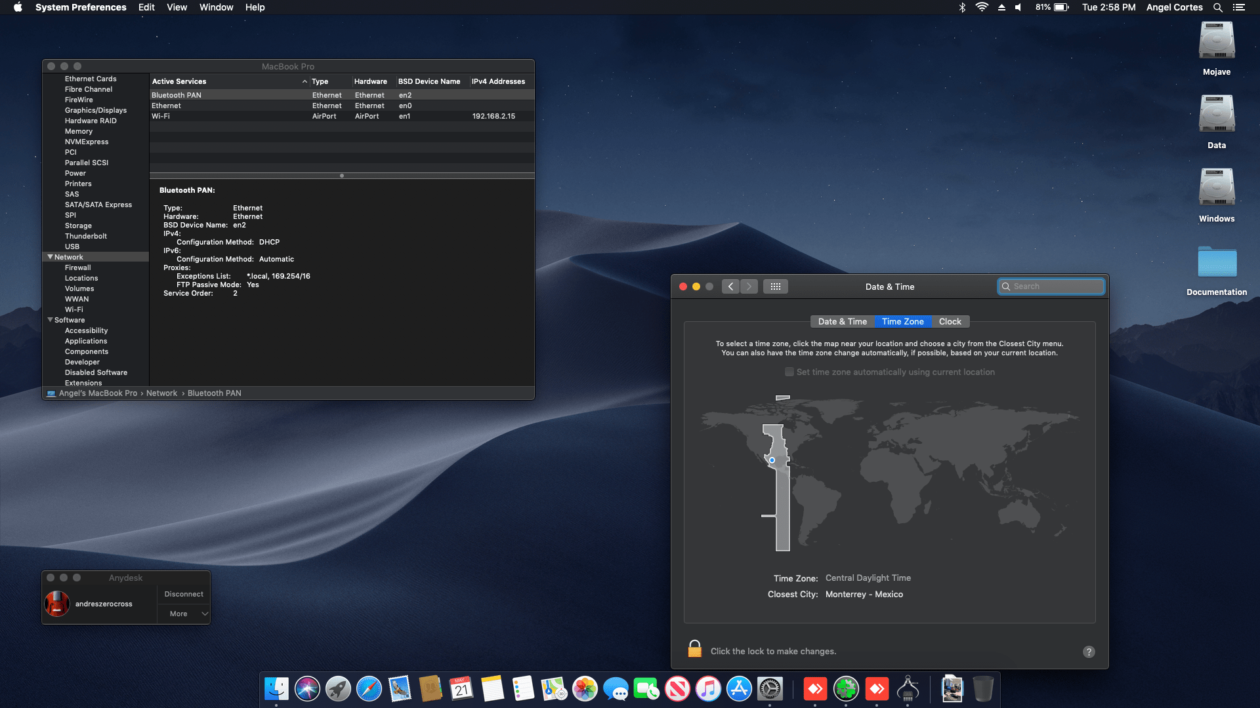Open Photos from the Dock
1260x708 pixels.
coord(585,689)
